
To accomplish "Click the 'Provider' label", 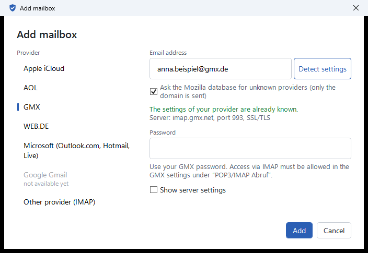I will [28, 53].
